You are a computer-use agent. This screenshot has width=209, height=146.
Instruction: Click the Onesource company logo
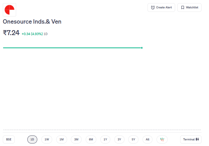coord(9,10)
